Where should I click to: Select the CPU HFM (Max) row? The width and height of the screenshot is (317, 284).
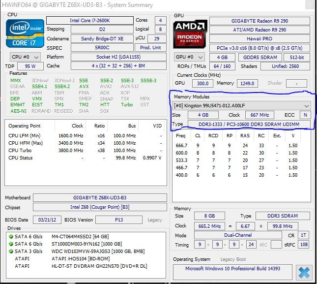85,143
